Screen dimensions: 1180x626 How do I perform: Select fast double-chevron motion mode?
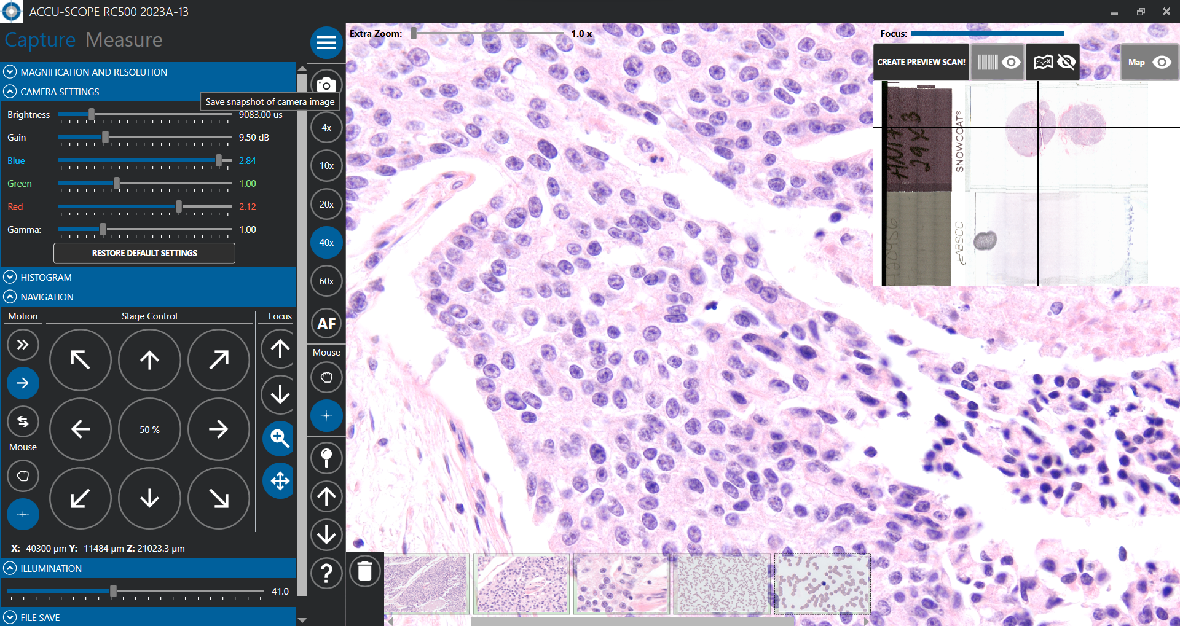tap(23, 345)
